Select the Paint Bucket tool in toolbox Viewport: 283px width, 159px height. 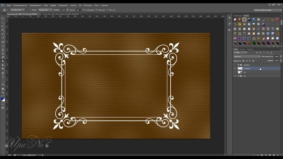pyautogui.click(x=3, y=61)
